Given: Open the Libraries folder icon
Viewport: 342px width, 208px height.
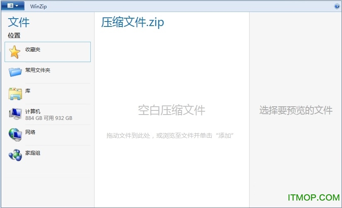Looking at the screenshot, I should point(15,93).
